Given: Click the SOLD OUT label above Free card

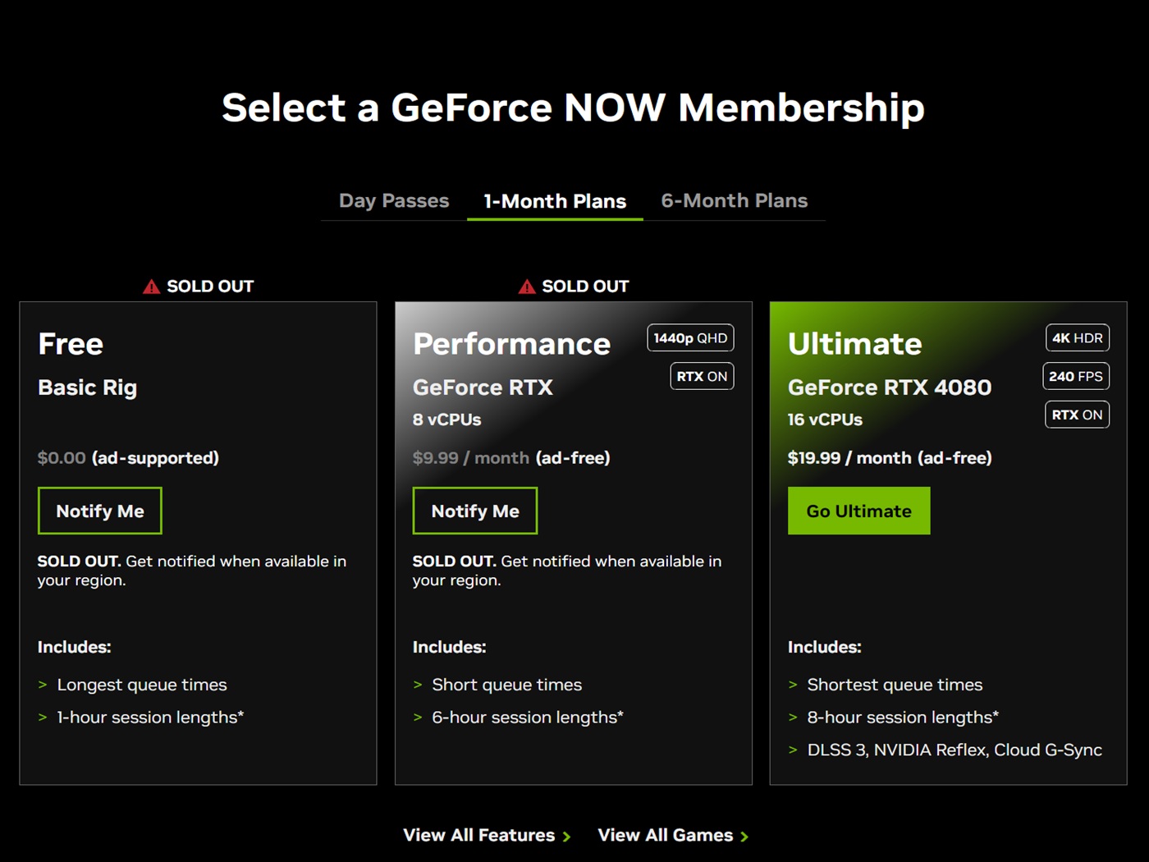Looking at the screenshot, I should click(x=210, y=287).
